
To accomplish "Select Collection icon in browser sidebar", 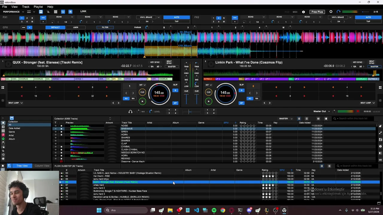I will tap(3, 123).
